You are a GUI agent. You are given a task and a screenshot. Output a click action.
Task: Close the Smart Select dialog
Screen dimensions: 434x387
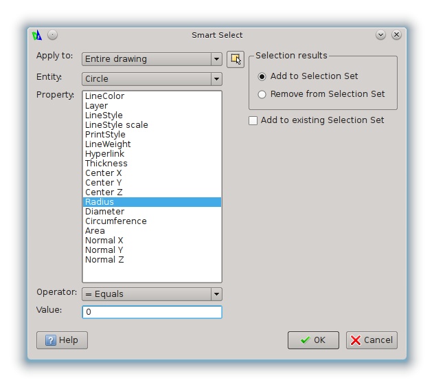396,35
